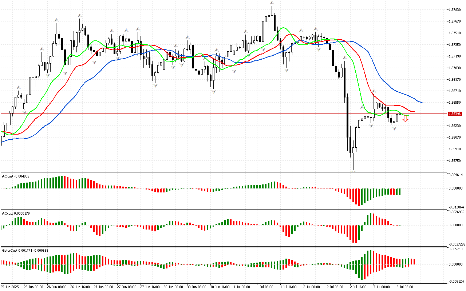The image size is (466, 291).
Task: Click the deepest red bar in AOcust histogram
Action: pyautogui.click(x=359, y=197)
